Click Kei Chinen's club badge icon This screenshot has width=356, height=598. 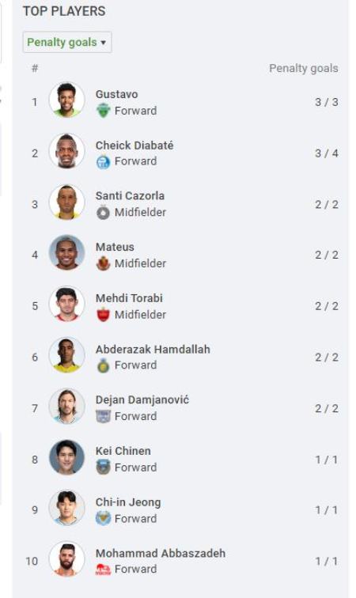point(103,467)
